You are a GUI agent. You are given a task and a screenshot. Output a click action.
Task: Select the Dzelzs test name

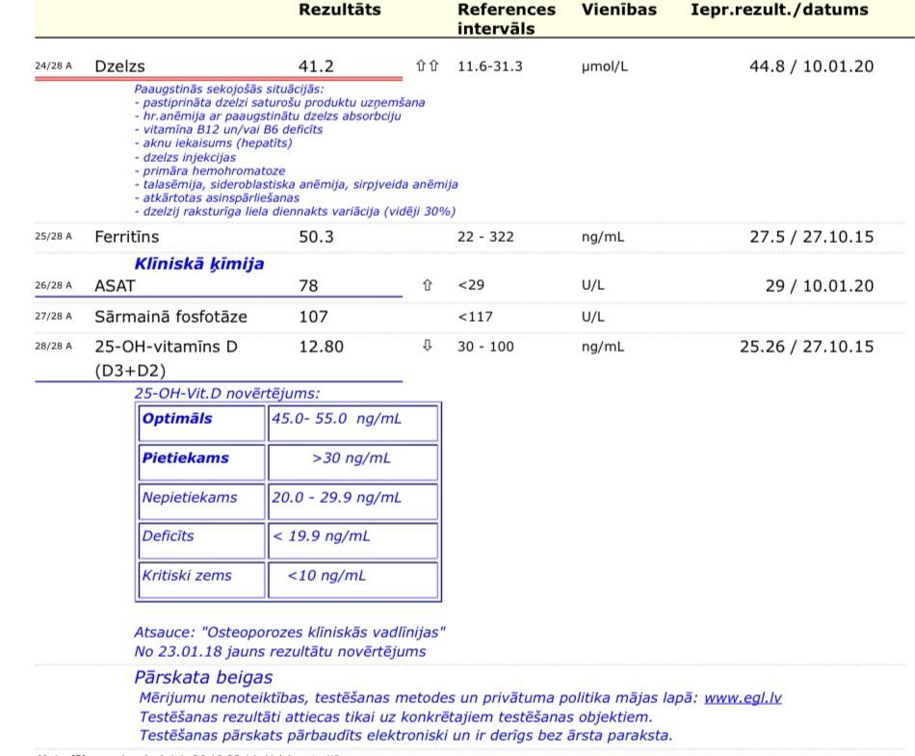click(x=119, y=66)
